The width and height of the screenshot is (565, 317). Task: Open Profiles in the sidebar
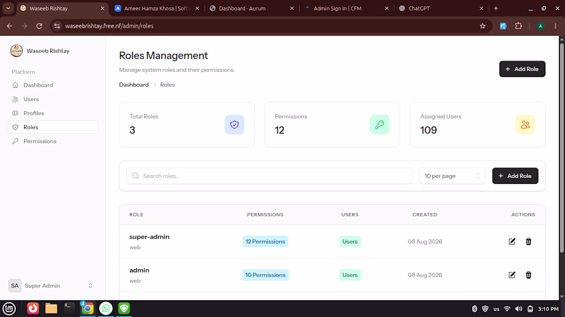[52, 113]
